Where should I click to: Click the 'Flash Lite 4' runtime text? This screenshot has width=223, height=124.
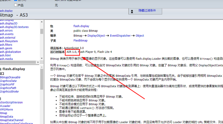pos(105,52)
